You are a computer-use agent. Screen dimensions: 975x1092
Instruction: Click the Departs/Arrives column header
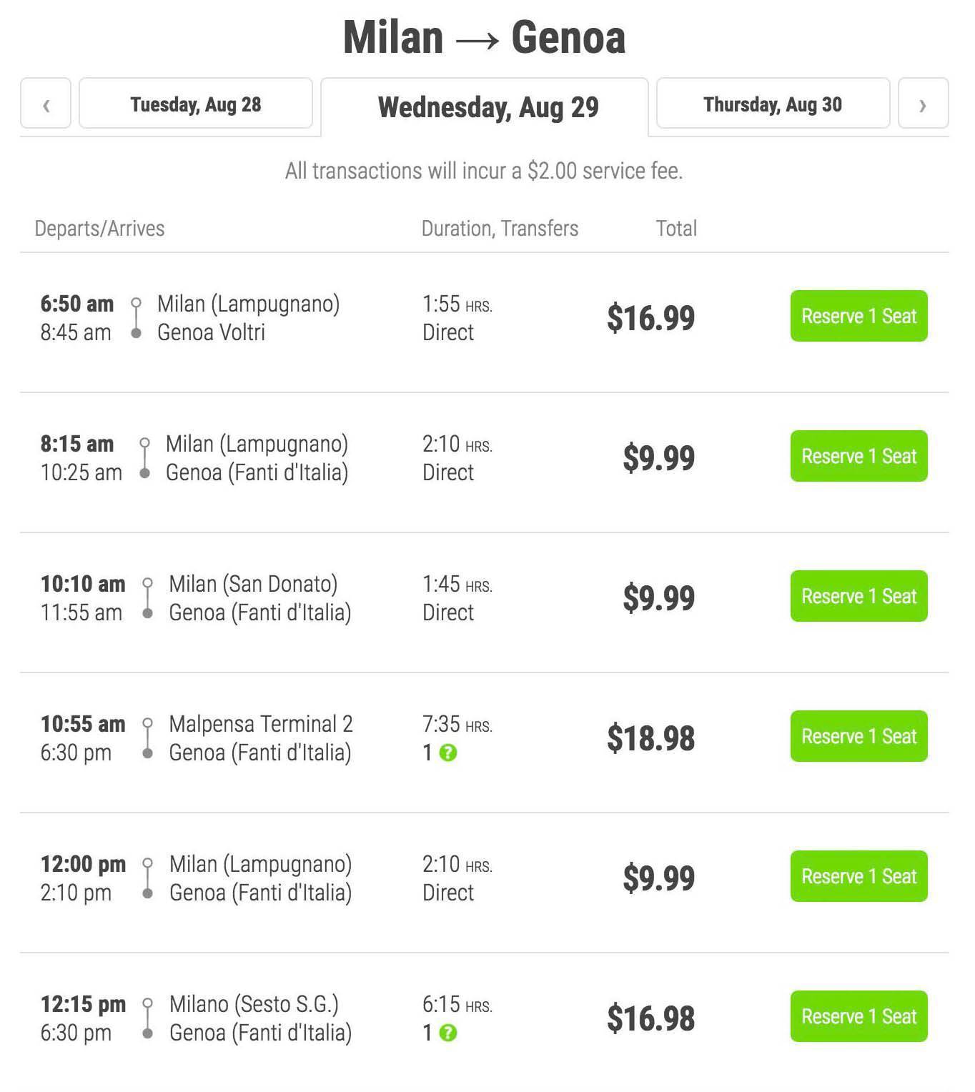point(99,229)
